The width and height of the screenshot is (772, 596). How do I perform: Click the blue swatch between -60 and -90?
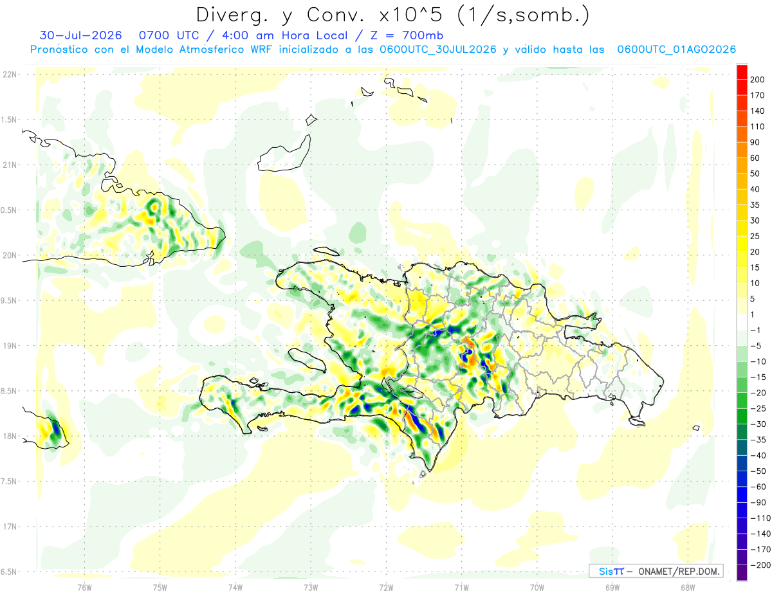click(x=742, y=495)
